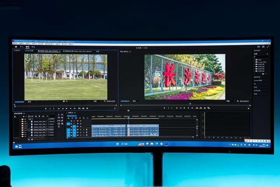
Task: Select the Rectangle tool
Action: coord(59,124)
